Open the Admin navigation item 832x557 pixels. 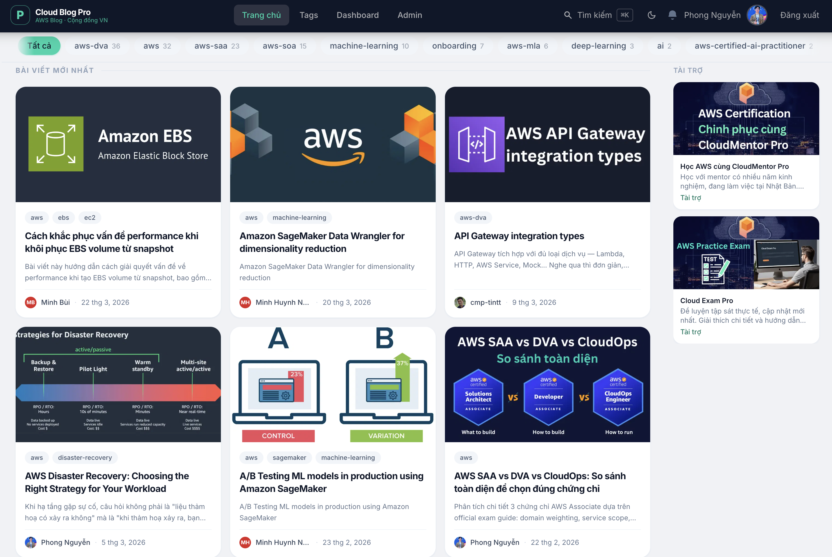click(410, 15)
